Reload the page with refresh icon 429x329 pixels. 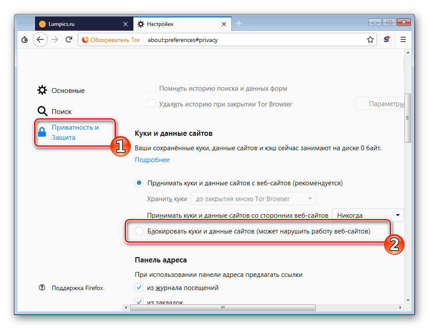pyautogui.click(x=69, y=40)
